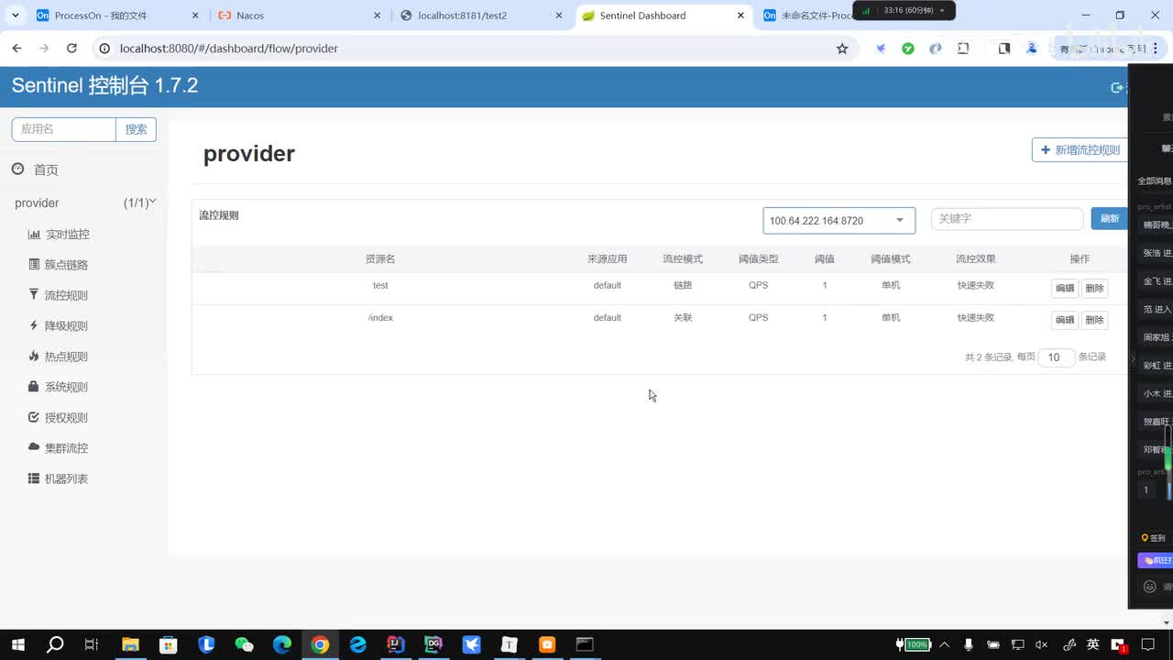
Task: Expand the 33:16 timer widget dropdown
Action: click(942, 10)
